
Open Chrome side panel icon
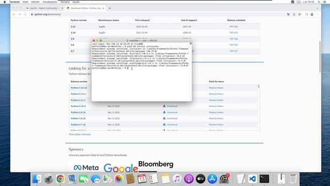coord(306,14)
